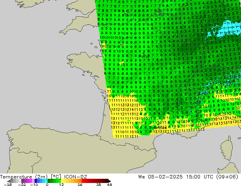Click the 'Temperature (2m) [°C]' title text
The height and width of the screenshot is (186, 241).
pos(30,177)
